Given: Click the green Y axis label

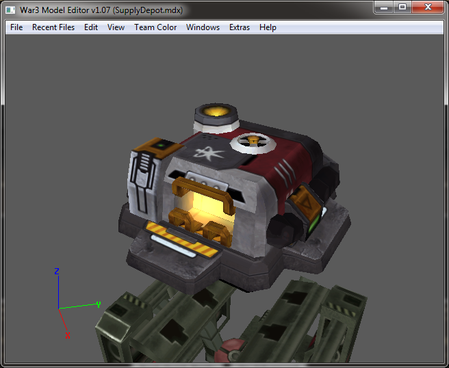Looking at the screenshot, I should [99, 304].
